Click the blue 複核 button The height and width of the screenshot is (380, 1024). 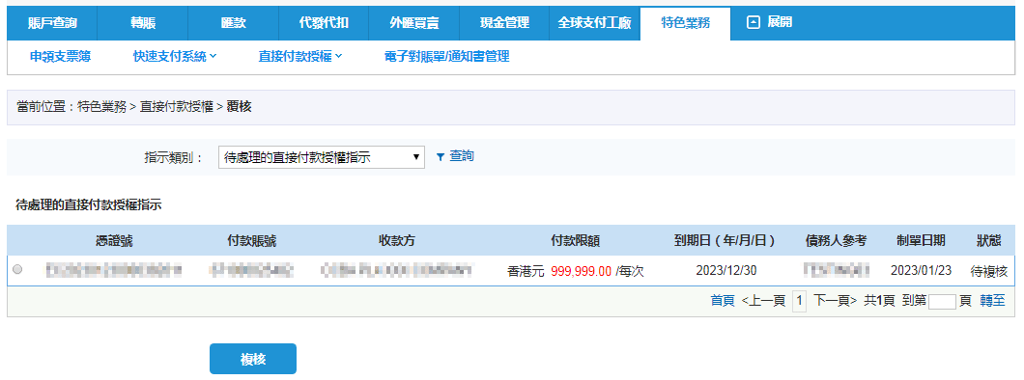(253, 359)
